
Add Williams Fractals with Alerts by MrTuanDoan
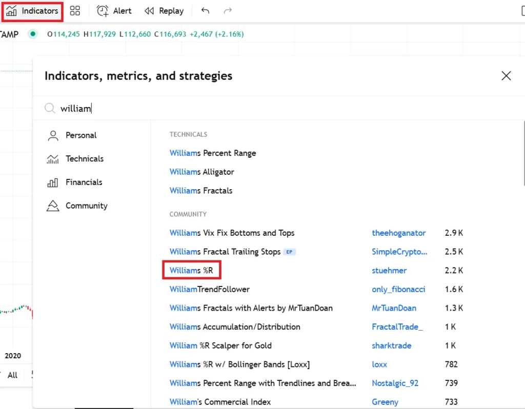click(251, 308)
